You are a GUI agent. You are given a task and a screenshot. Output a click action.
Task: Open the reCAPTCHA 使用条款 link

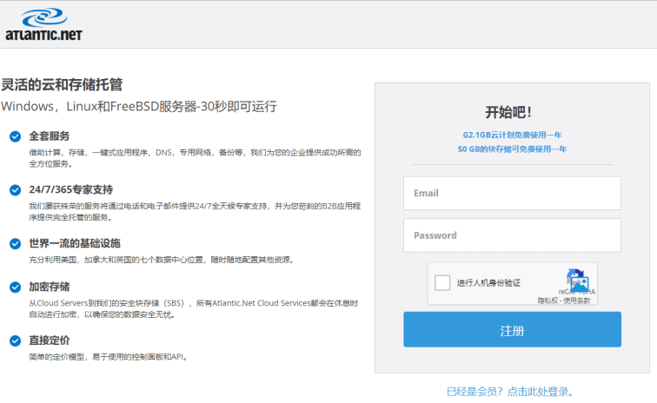576,301
